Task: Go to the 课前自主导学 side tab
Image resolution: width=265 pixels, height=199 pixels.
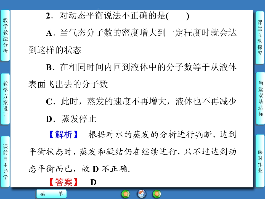Action: click(x=6, y=162)
